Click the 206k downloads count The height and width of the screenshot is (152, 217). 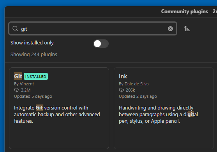click(x=130, y=90)
